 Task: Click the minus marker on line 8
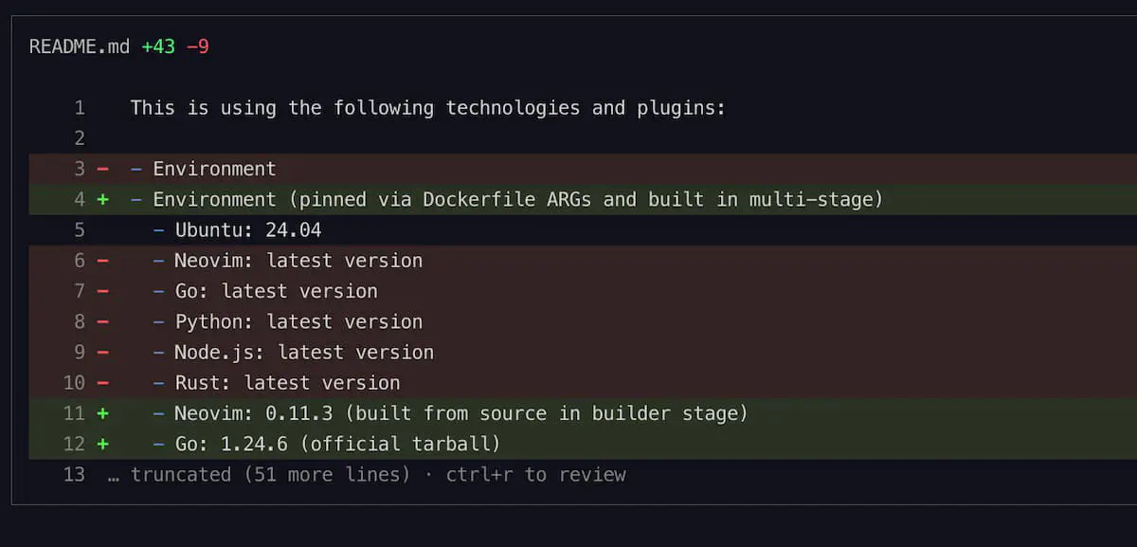[x=102, y=321]
